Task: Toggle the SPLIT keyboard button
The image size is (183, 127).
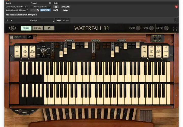Action: [x=18, y=37]
